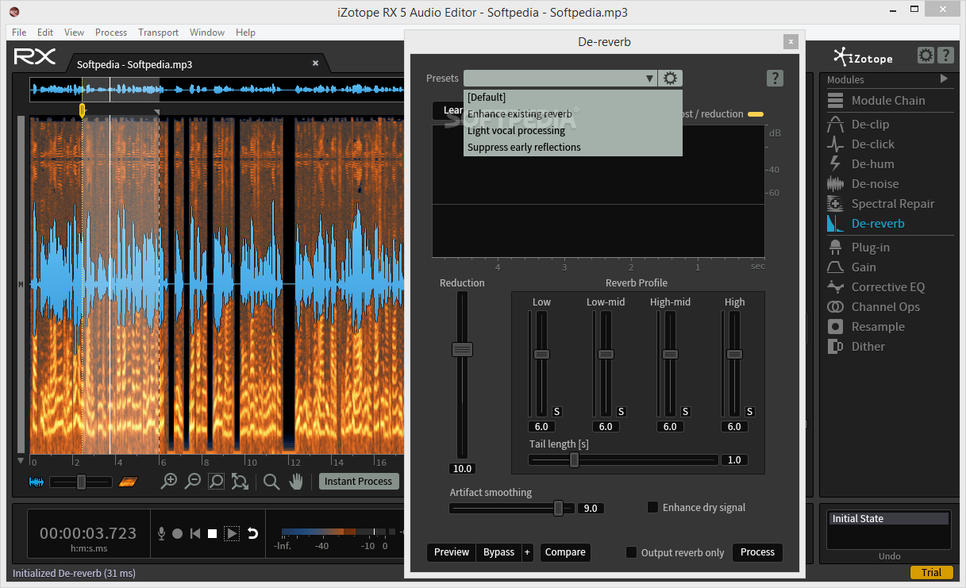The height and width of the screenshot is (588, 966).
Task: Enable Output reverb only checkbox
Action: click(632, 552)
